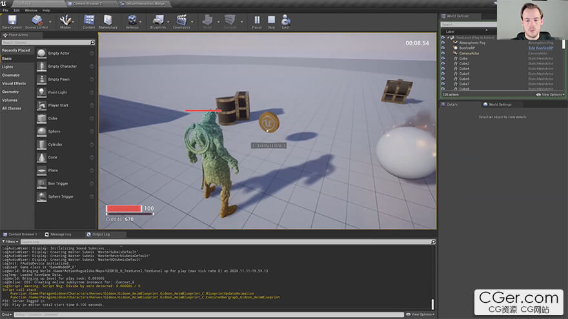Click the Place Actors search magnifier
Screen dimensions: 568x319
pyautogui.click(x=92, y=43)
